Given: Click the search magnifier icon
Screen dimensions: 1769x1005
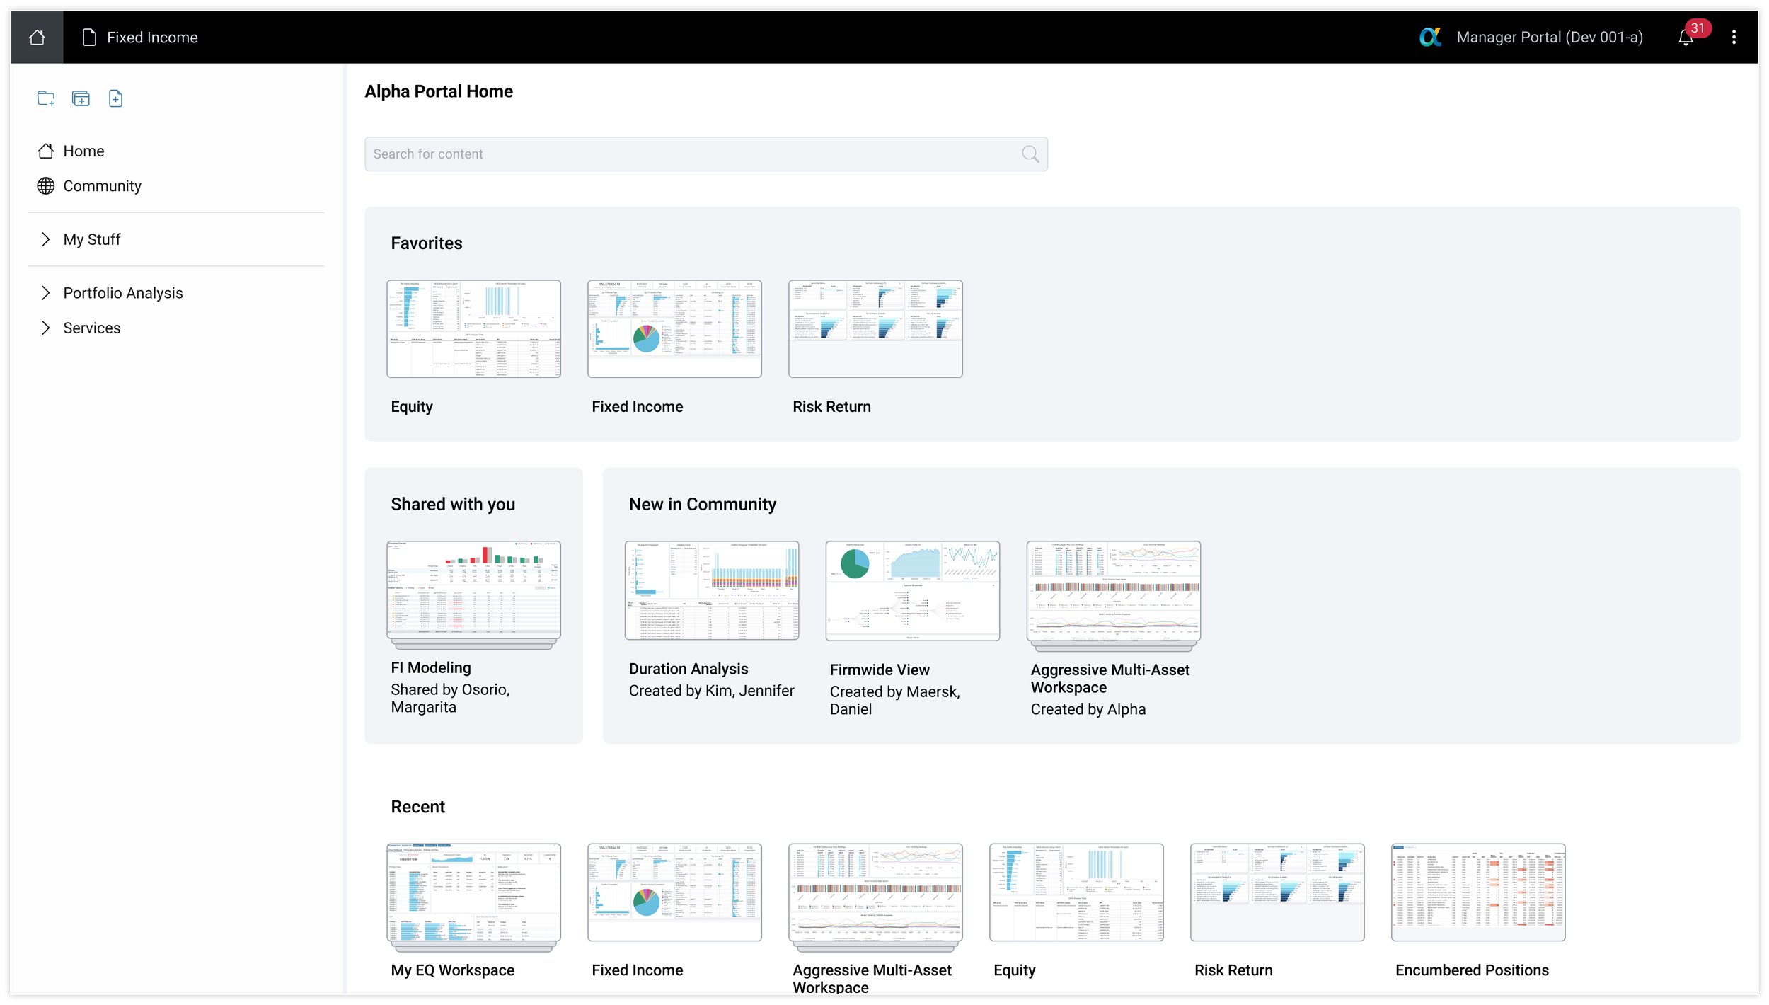Looking at the screenshot, I should click(1030, 154).
